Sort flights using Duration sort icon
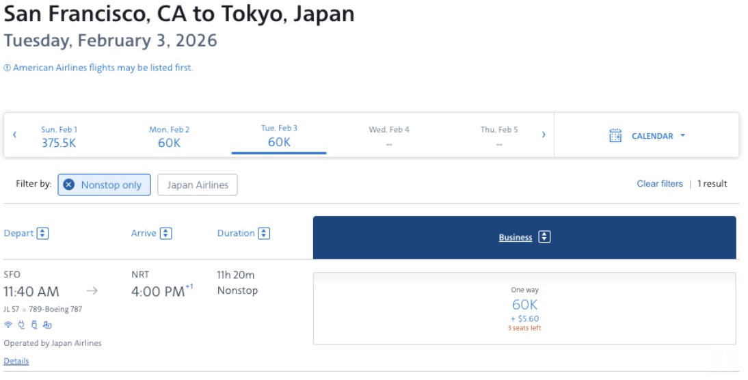Viewport: 748px width, 380px height. pyautogui.click(x=264, y=233)
